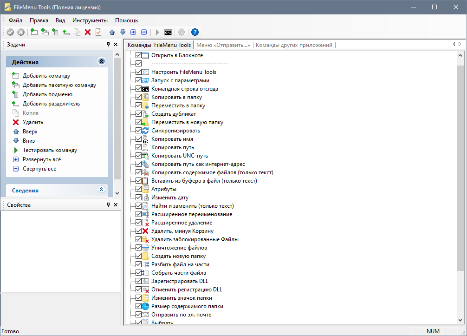Toggle the "Атрибуты" command checkbox

tap(138, 189)
